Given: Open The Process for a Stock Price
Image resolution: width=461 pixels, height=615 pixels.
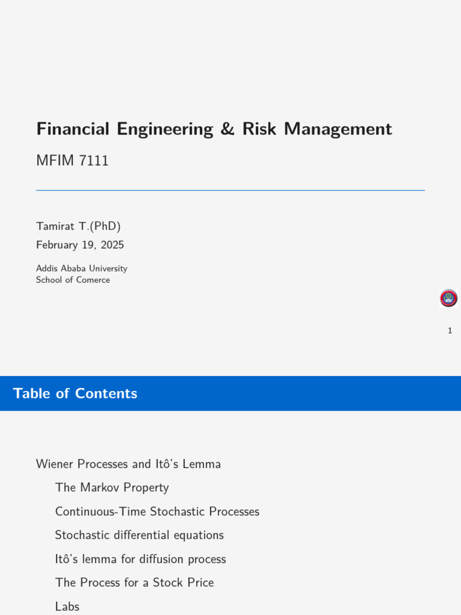Looking at the screenshot, I should pos(134,583).
